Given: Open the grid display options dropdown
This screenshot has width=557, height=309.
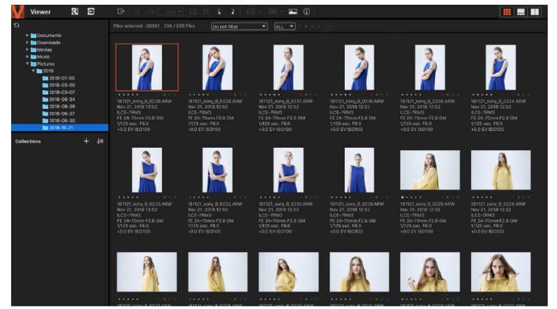Looking at the screenshot, I should tap(275, 12).
